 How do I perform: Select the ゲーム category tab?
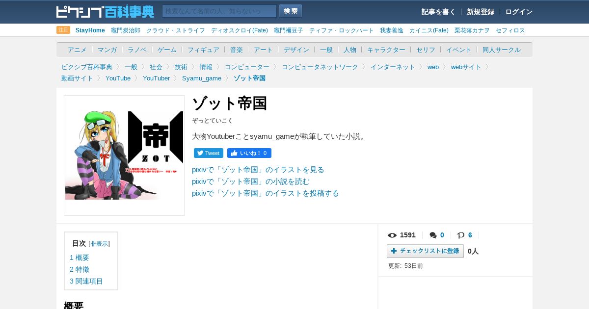tap(167, 50)
